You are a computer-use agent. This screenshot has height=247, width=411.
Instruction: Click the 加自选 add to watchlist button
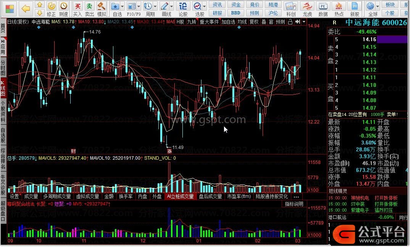tap(228, 22)
